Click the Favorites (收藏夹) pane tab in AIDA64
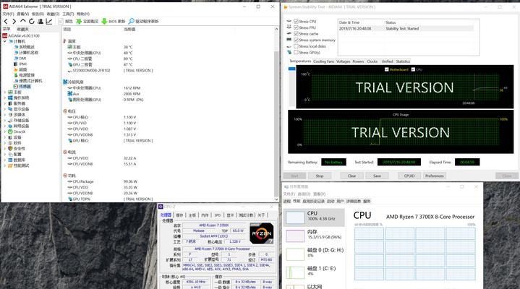Viewport: 520px width, 289px height. pos(22,29)
